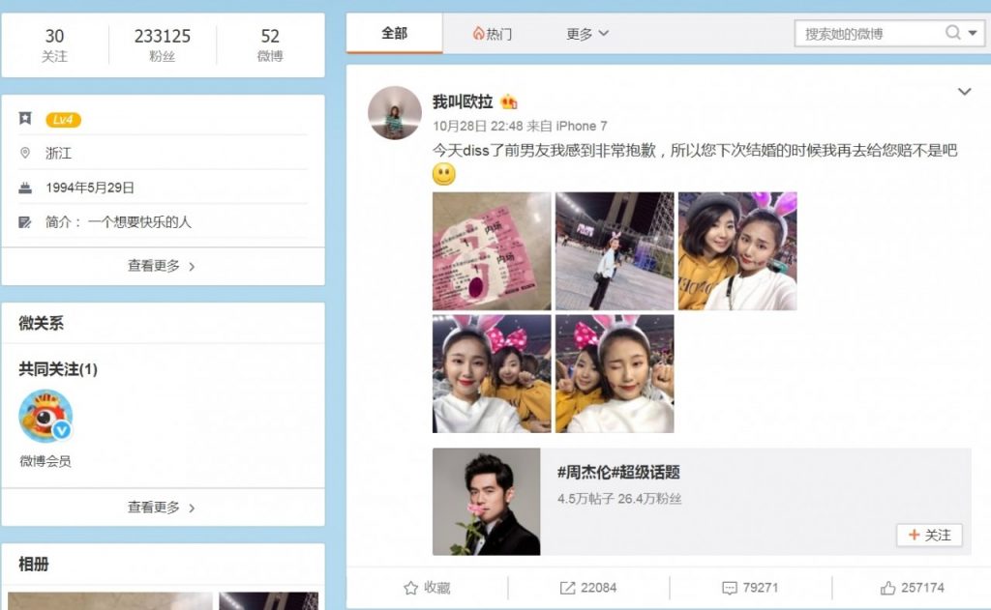Click the comment icon showing 79271
Viewport: 991px width, 610px height.
(729, 588)
